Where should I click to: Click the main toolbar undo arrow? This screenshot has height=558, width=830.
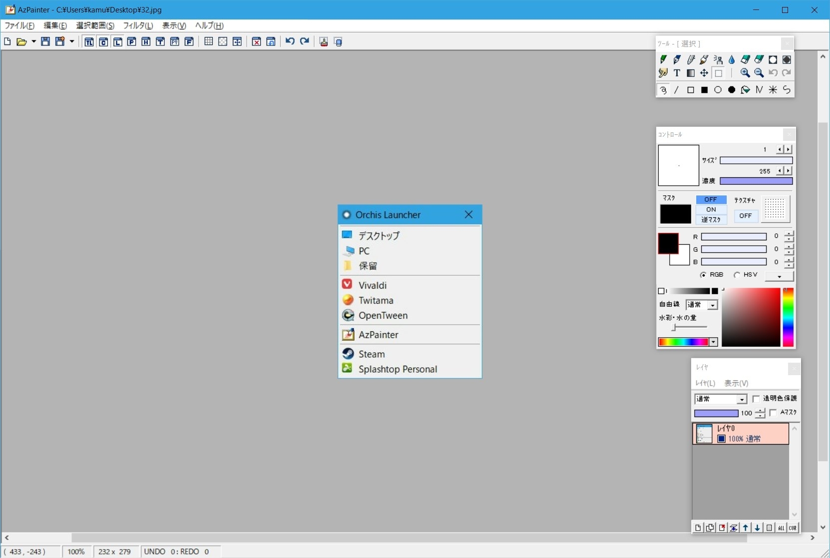(x=290, y=41)
